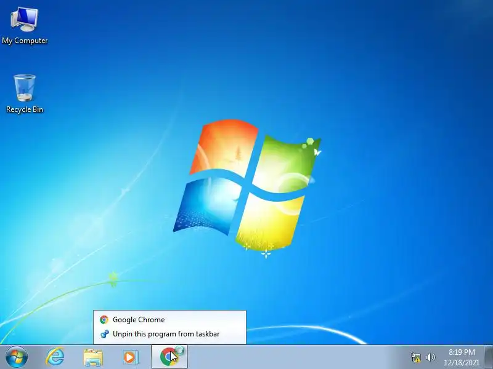Open the network status tray icon
Image resolution: width=493 pixels, height=369 pixels.
415,357
